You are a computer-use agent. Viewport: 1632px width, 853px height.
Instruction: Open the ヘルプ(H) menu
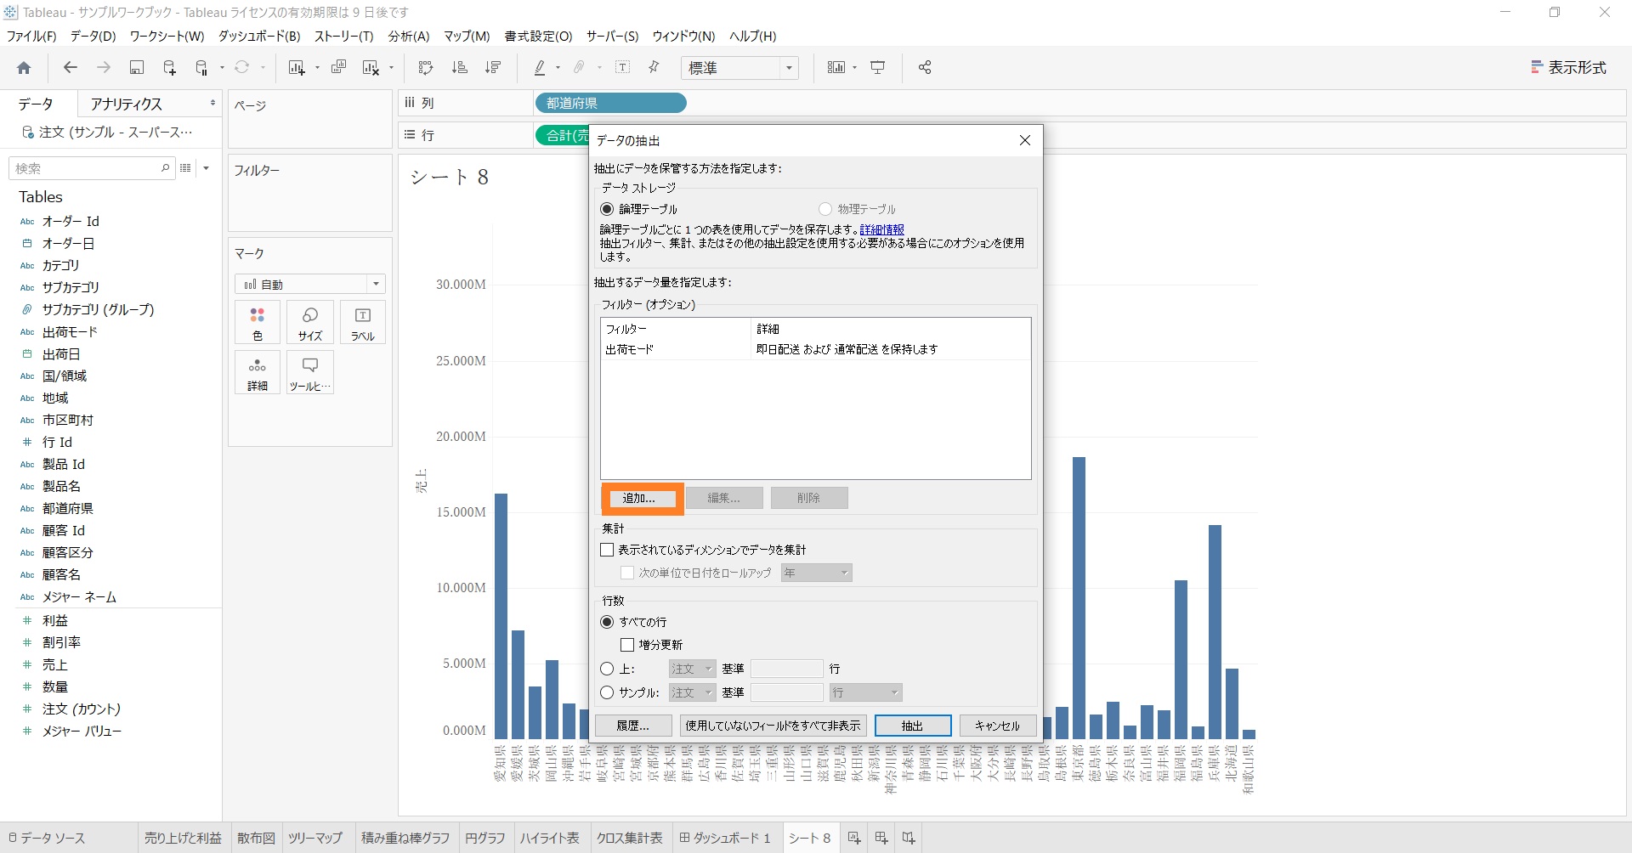click(753, 36)
